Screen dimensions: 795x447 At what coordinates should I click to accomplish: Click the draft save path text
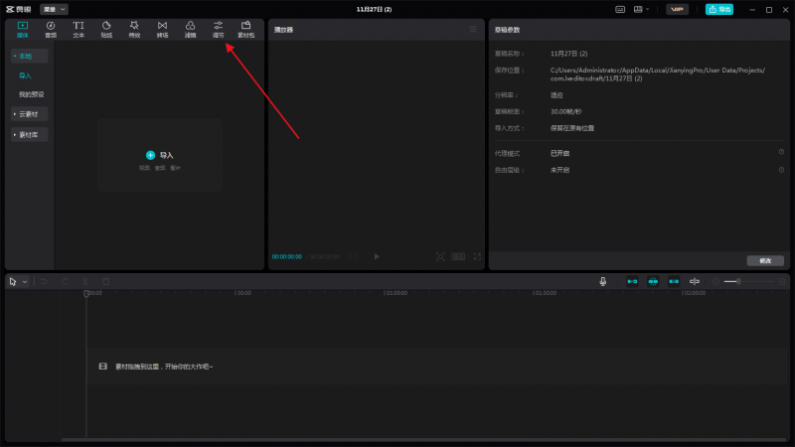pos(658,74)
